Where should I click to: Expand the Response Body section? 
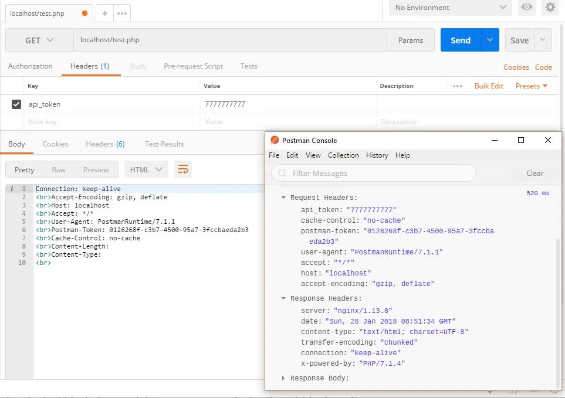coord(283,378)
